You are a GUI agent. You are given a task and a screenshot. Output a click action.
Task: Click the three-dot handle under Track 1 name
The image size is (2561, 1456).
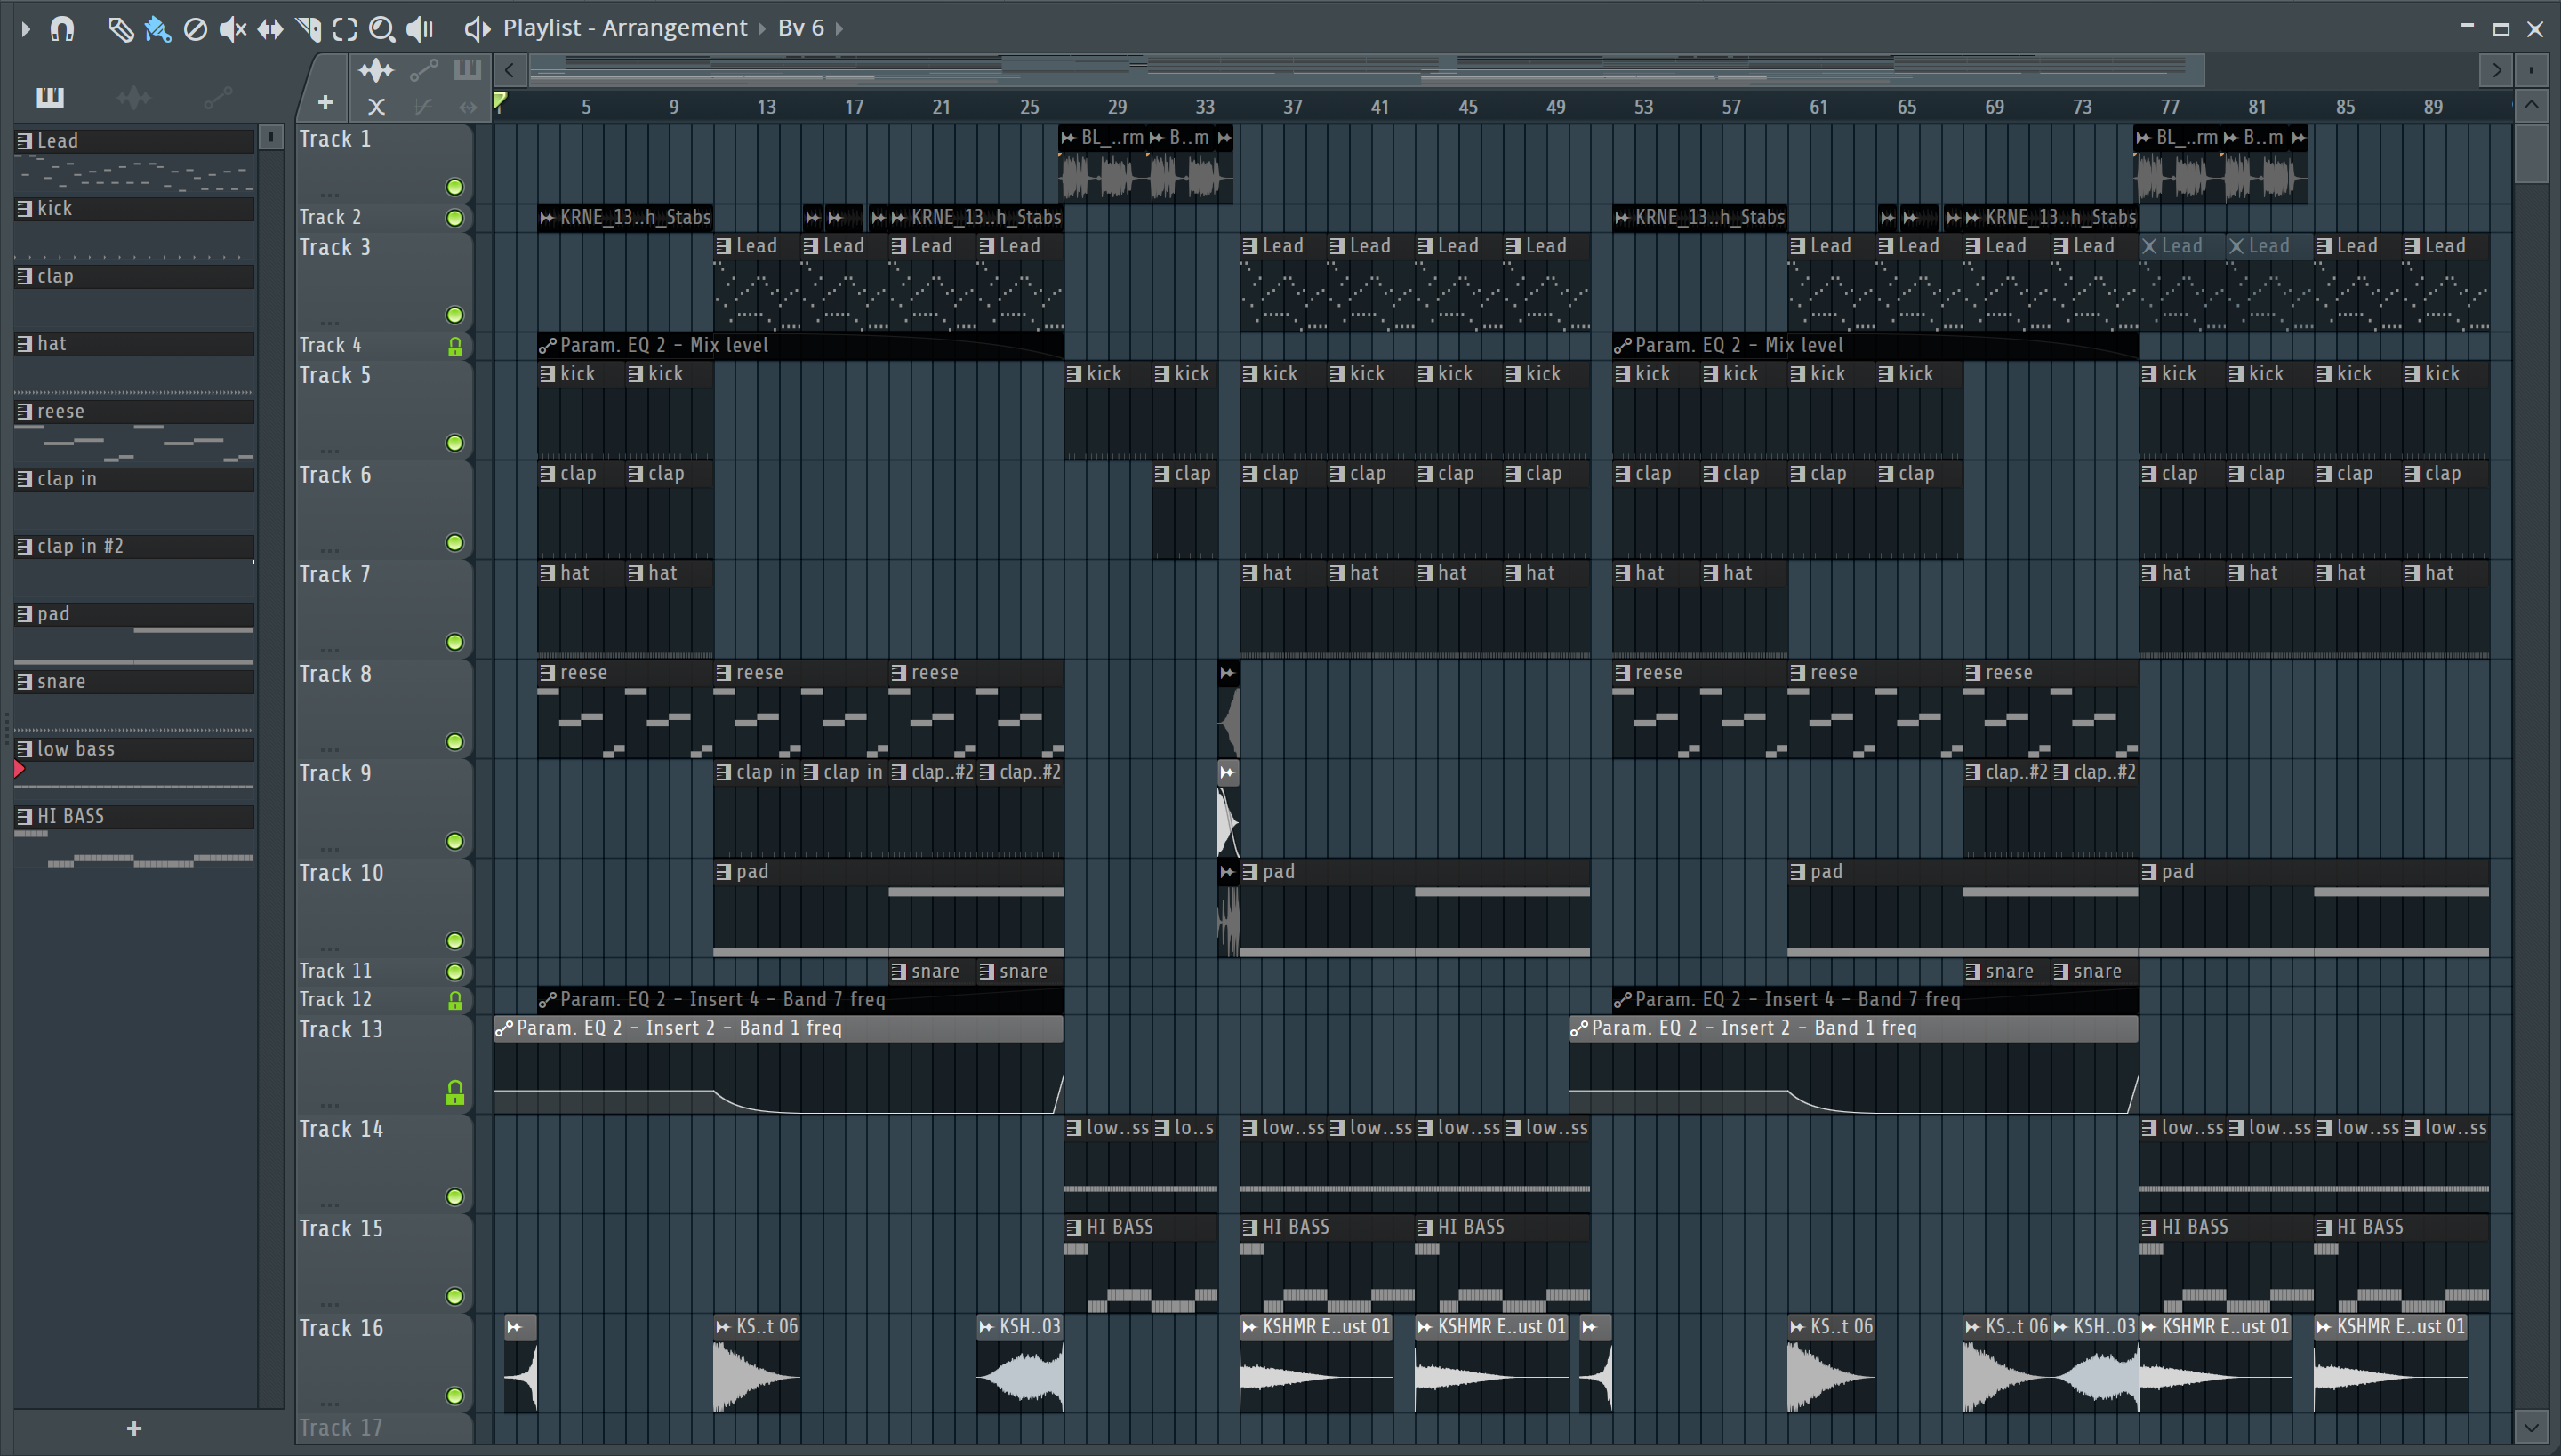[x=329, y=193]
